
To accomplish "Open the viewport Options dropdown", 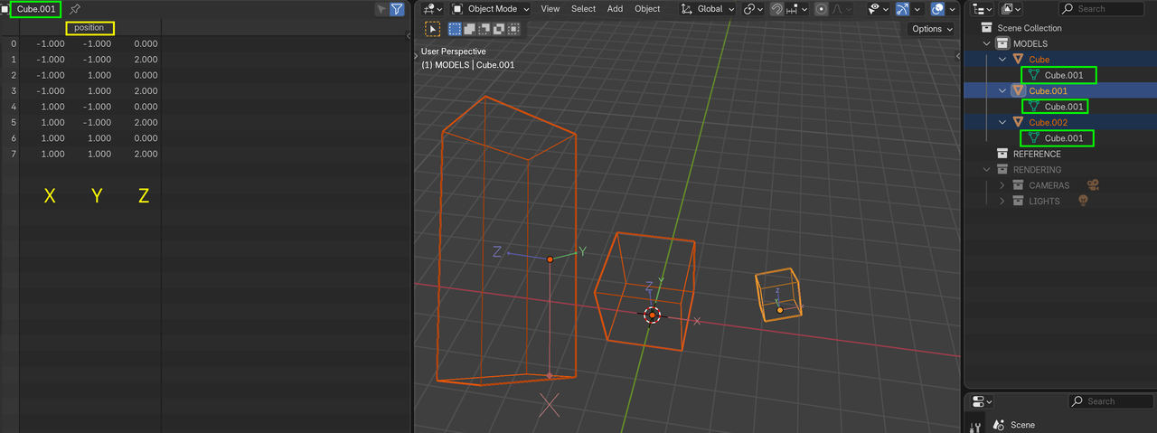I will 932,29.
